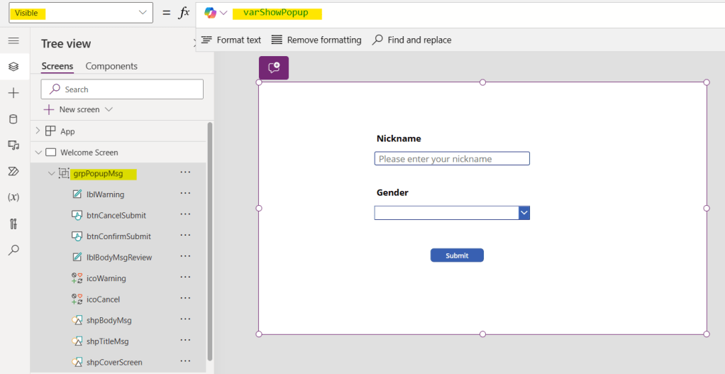Collapse the grpPopupMsg group
Image resolution: width=725 pixels, height=374 pixels.
(51, 173)
